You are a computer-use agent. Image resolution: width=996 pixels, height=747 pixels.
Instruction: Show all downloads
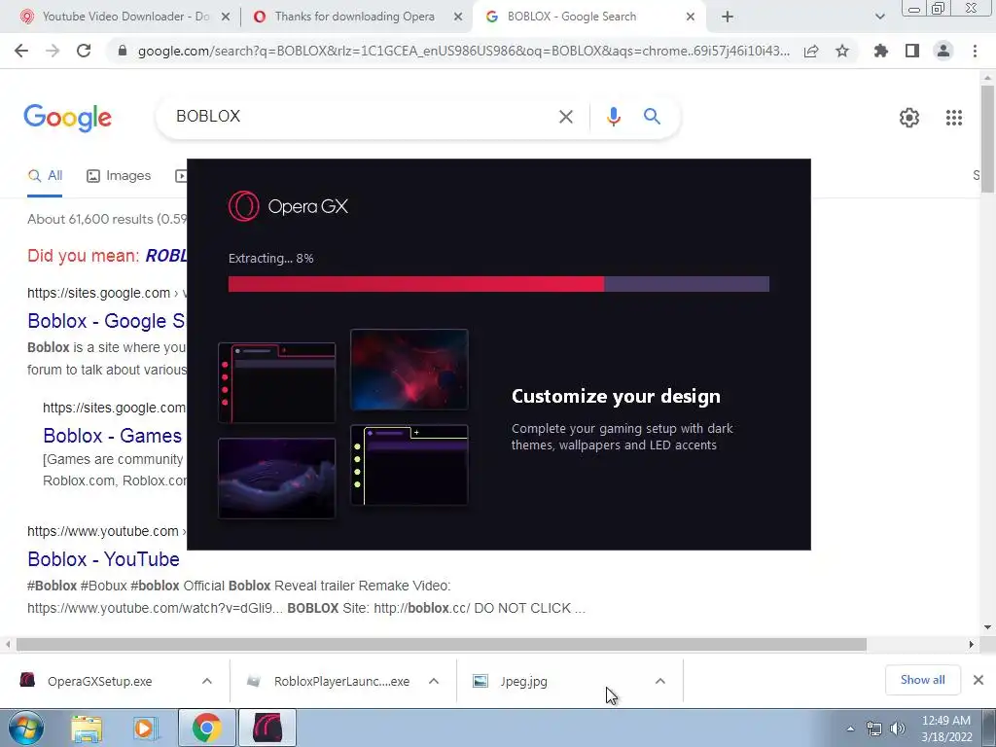[922, 680]
